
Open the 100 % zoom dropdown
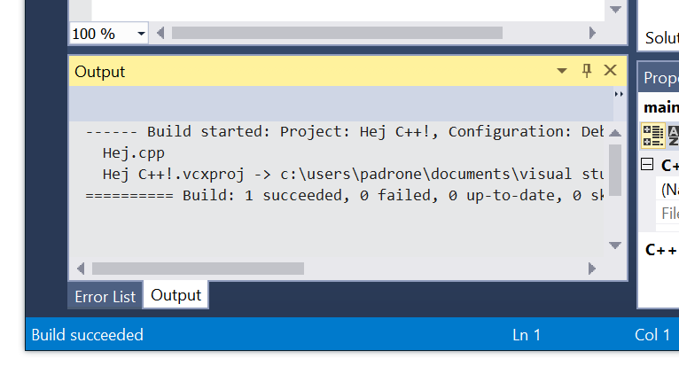141,34
